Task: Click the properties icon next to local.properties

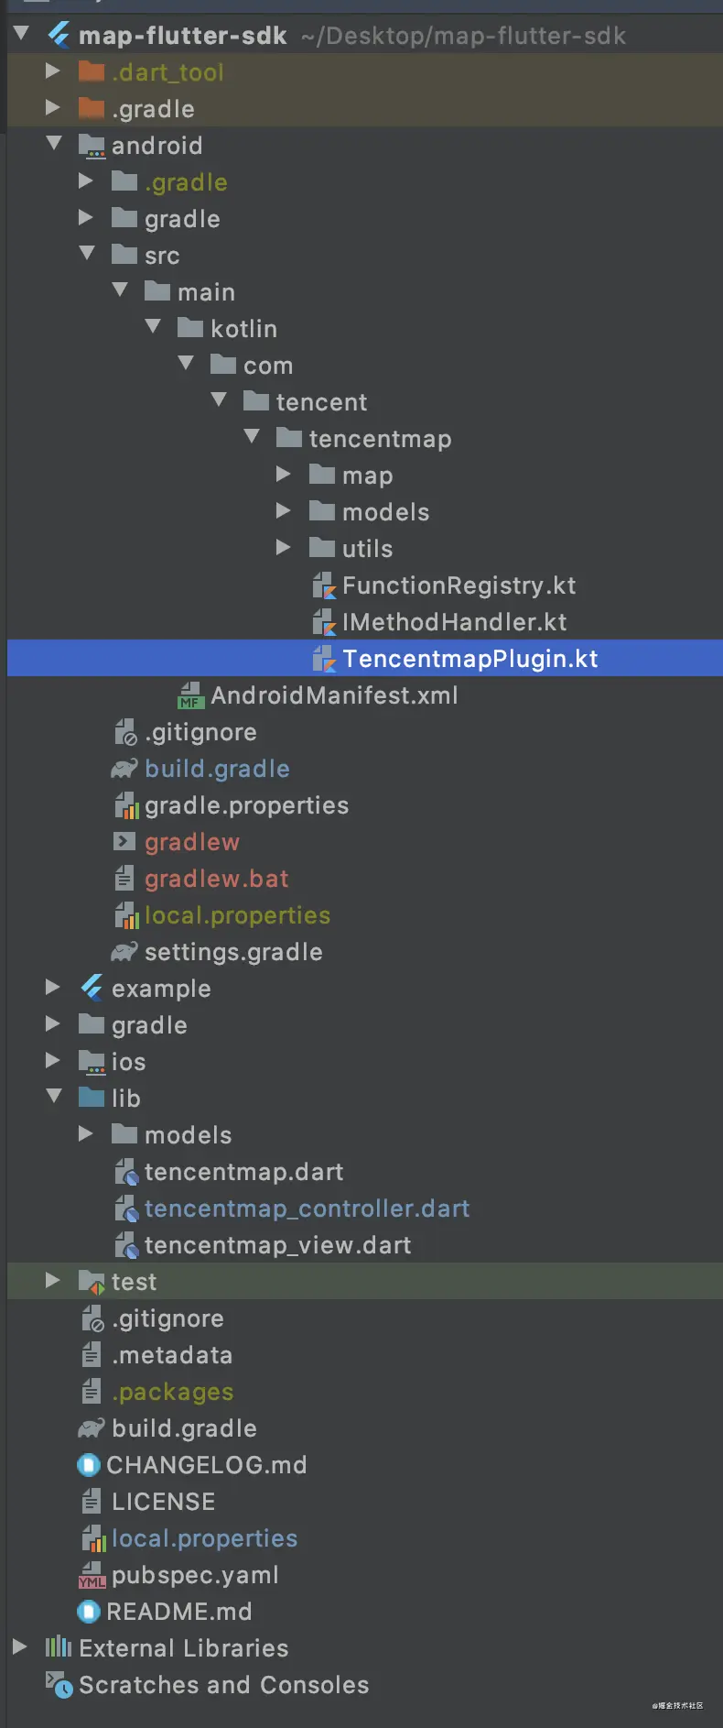Action: pos(125,914)
